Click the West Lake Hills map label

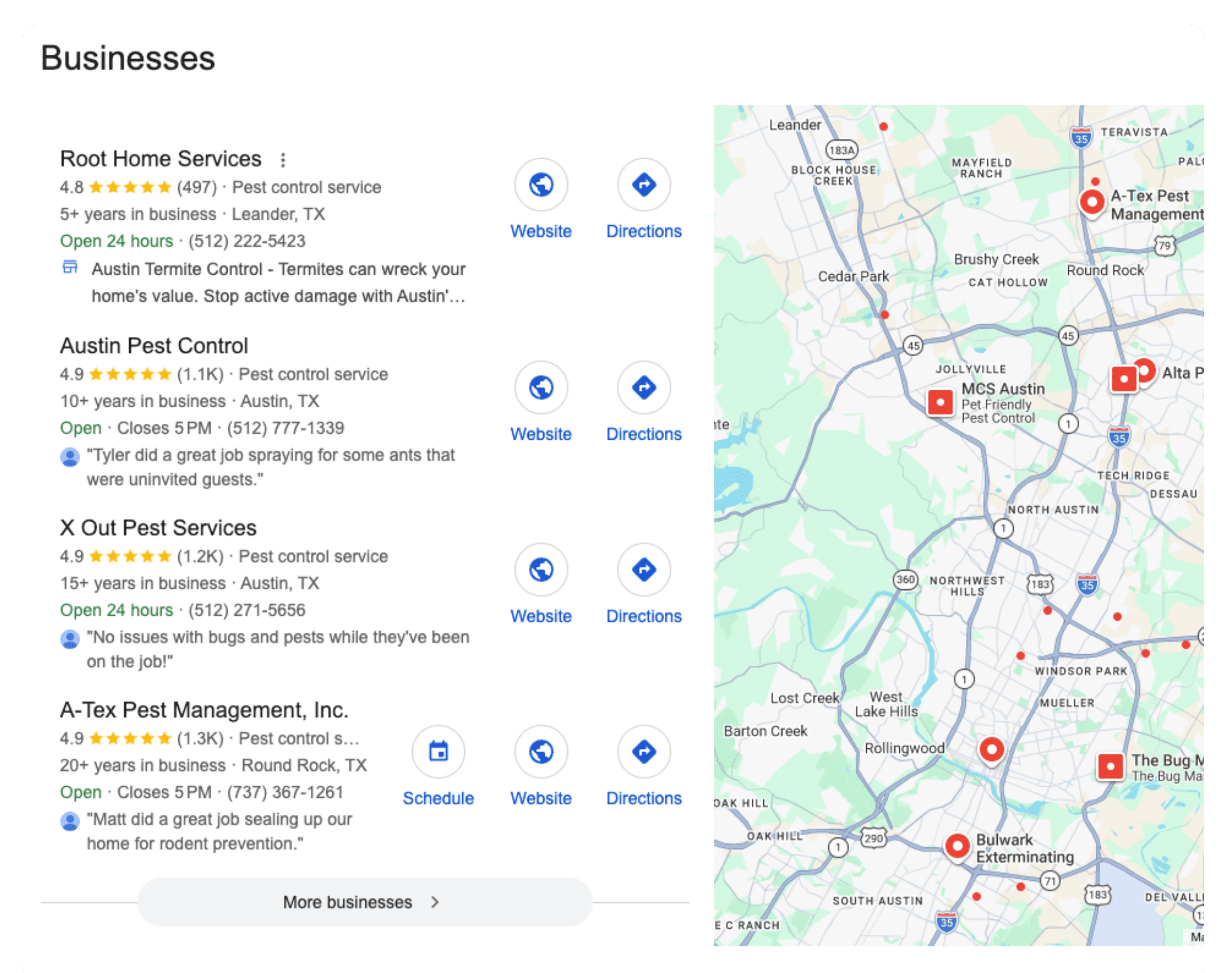pos(886,704)
